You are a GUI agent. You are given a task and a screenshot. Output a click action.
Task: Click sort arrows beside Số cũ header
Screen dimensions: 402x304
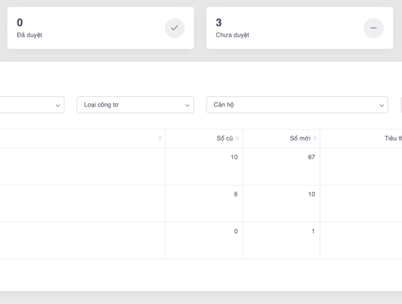pos(238,139)
